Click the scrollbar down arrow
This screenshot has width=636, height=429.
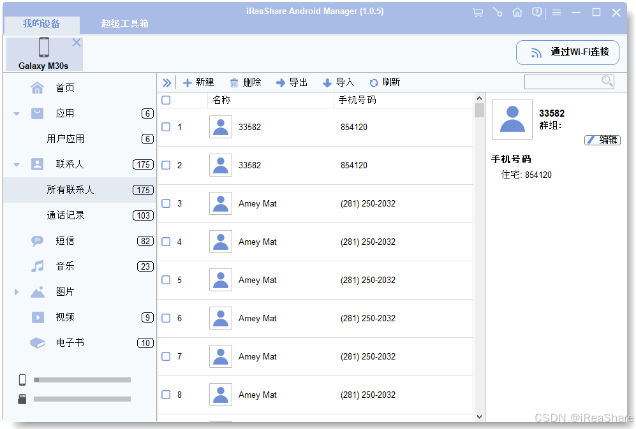[x=479, y=417]
